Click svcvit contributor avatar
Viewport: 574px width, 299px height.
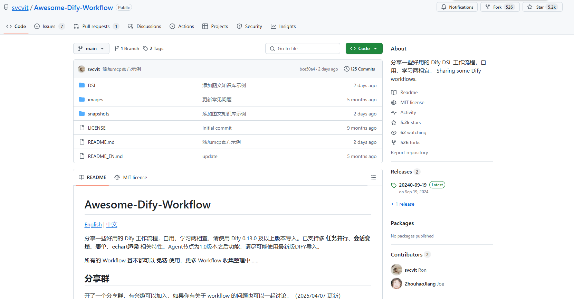coord(396,270)
